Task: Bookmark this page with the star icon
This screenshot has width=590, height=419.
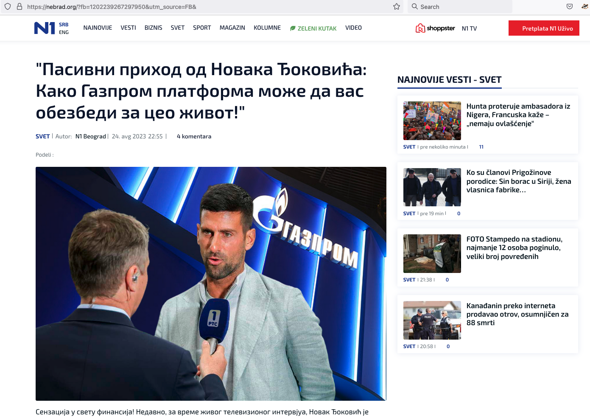Action: pyautogui.click(x=397, y=6)
